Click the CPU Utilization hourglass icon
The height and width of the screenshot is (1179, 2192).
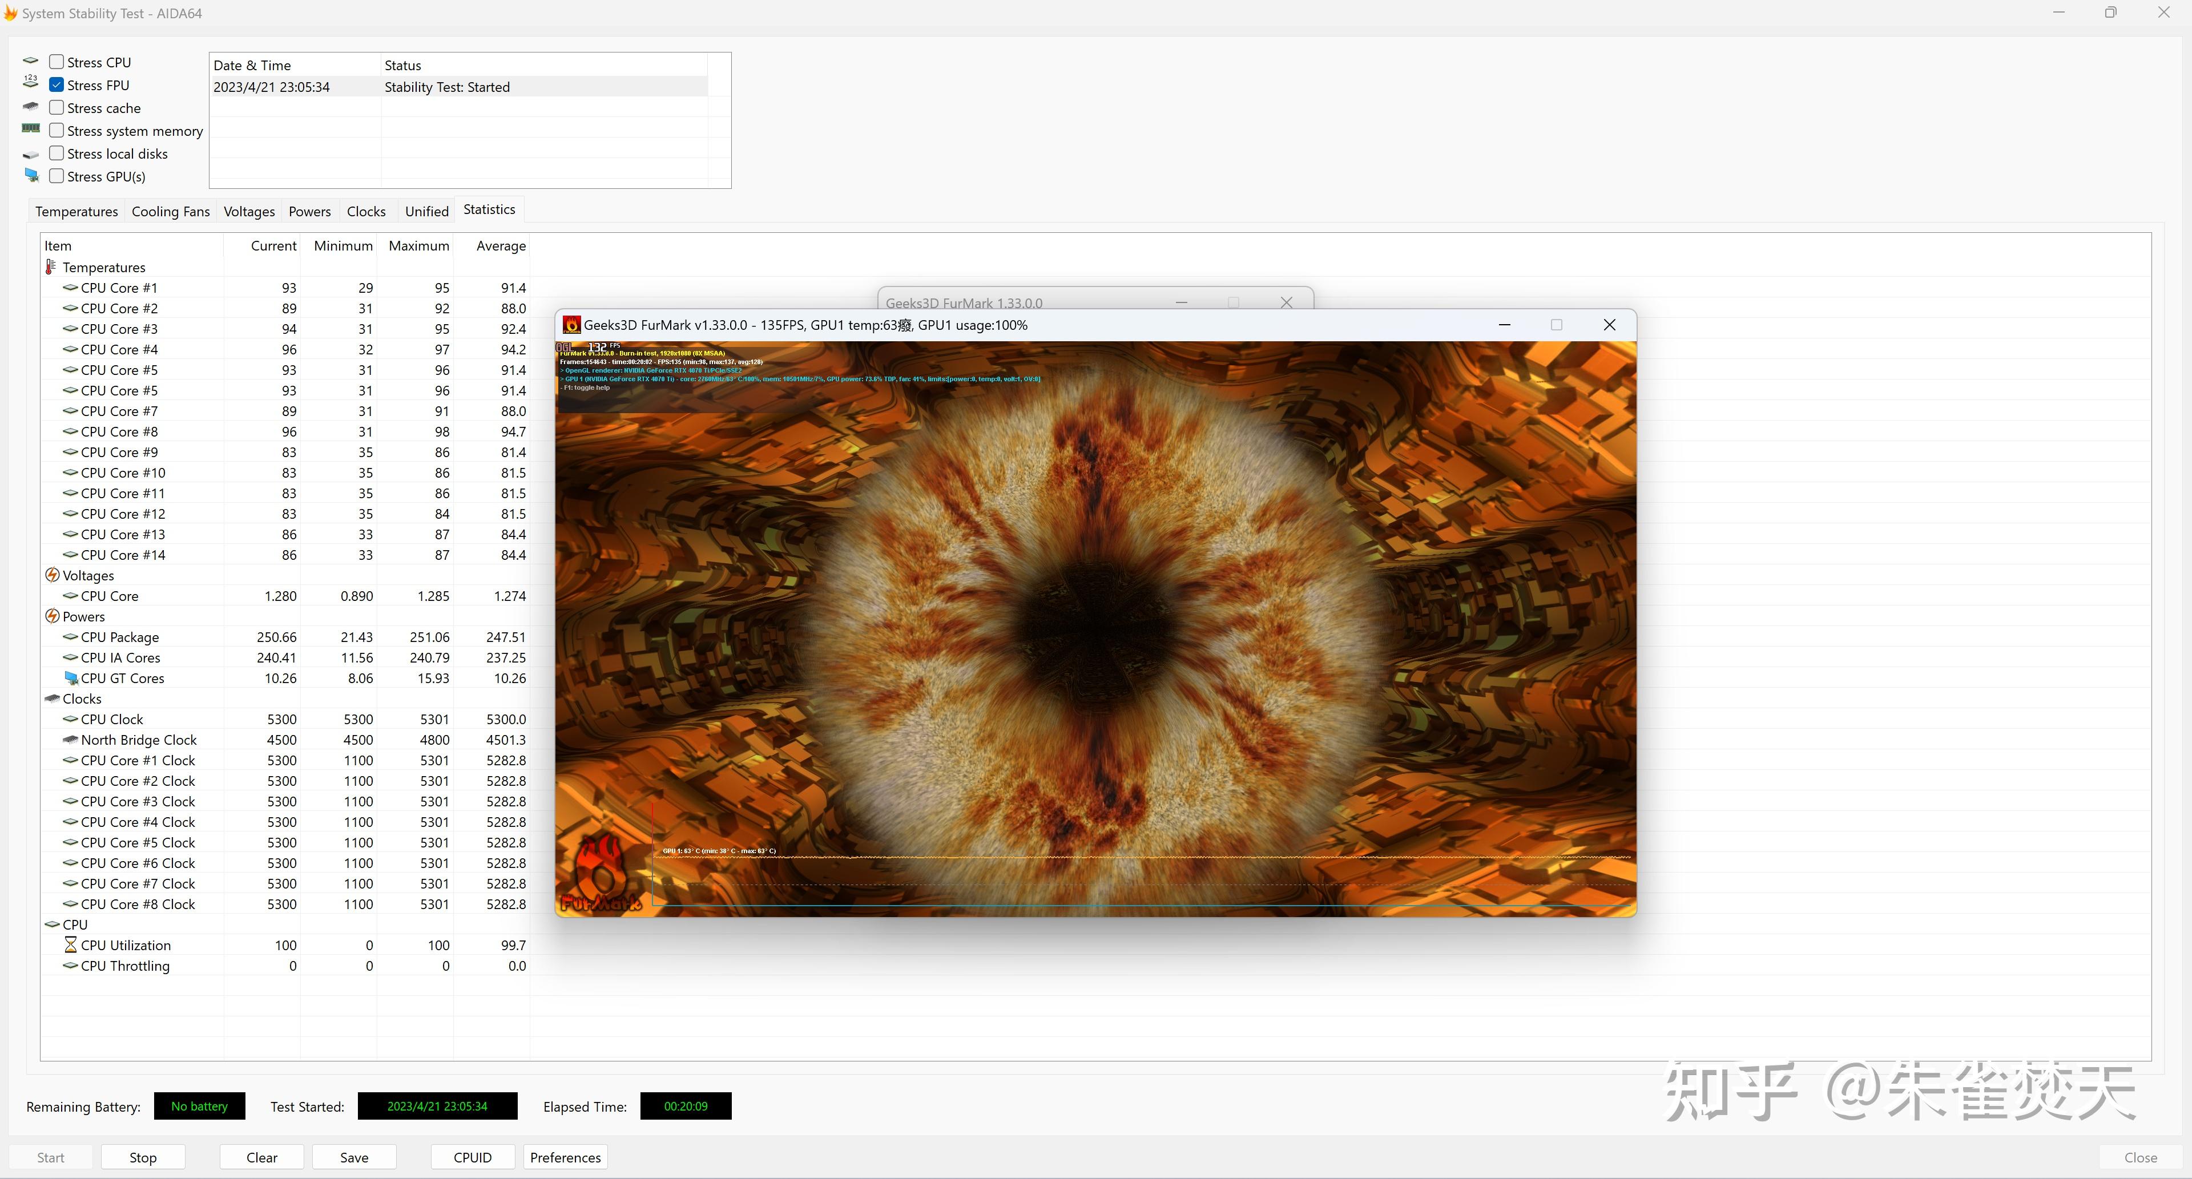[x=71, y=945]
